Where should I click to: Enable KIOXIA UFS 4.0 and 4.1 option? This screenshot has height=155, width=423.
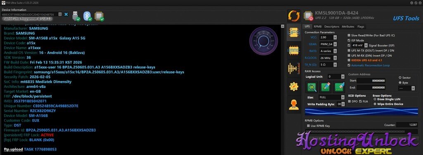pyautogui.click(x=349, y=60)
